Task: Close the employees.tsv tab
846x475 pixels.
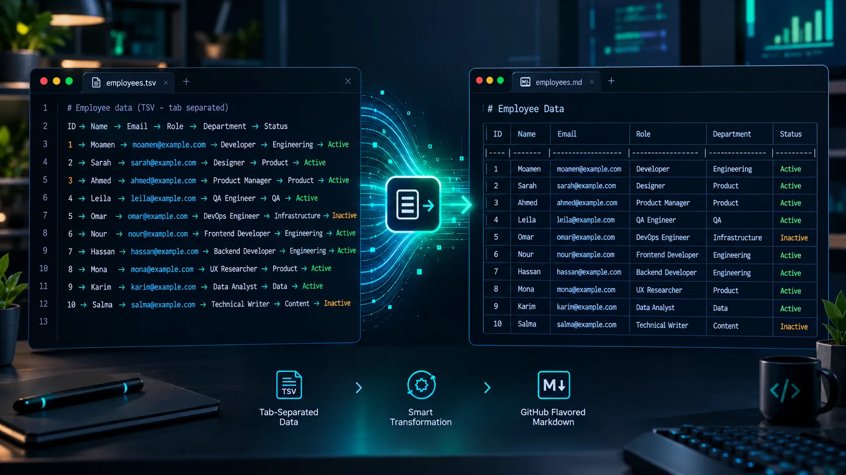Action: pos(165,83)
